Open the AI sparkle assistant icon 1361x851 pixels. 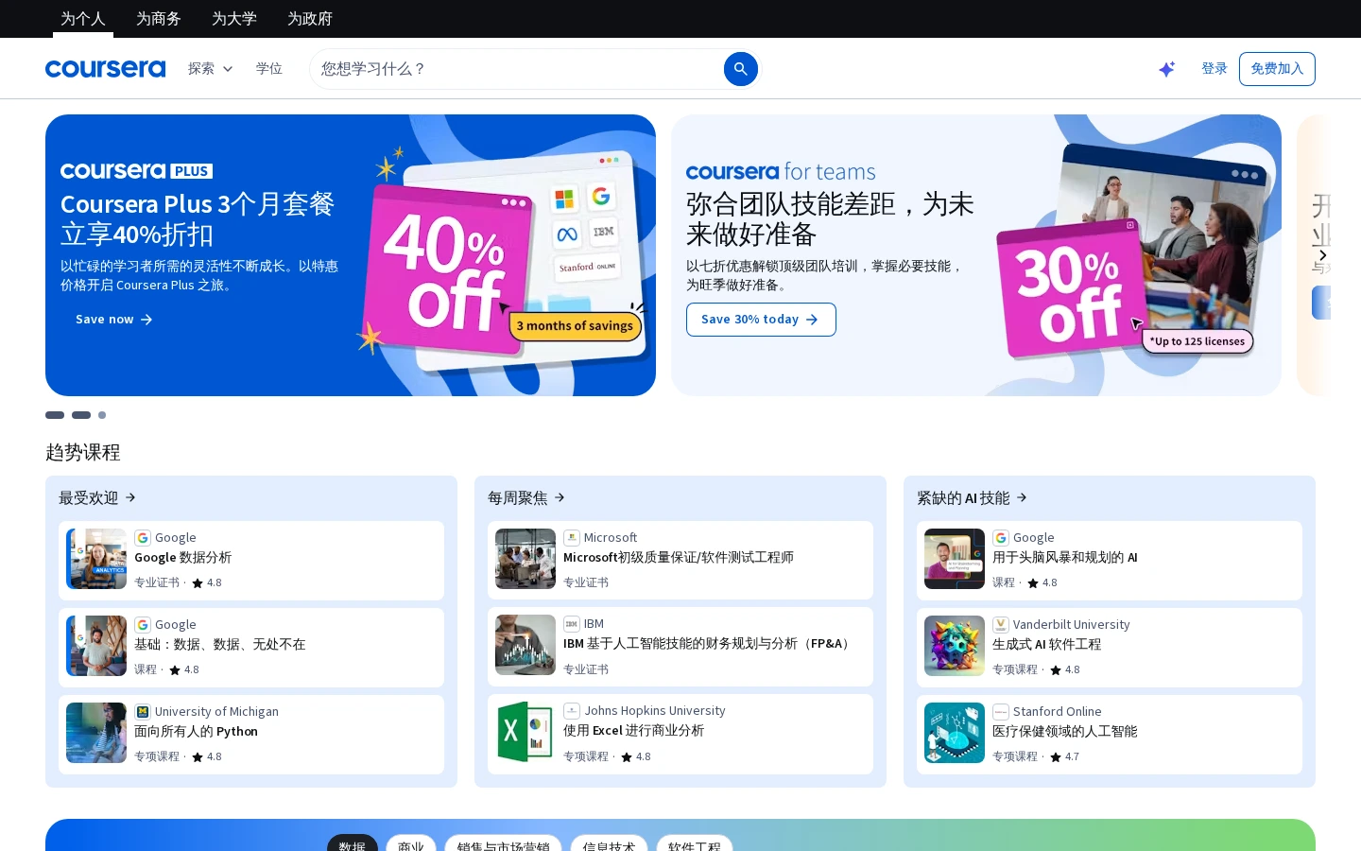[x=1167, y=69]
